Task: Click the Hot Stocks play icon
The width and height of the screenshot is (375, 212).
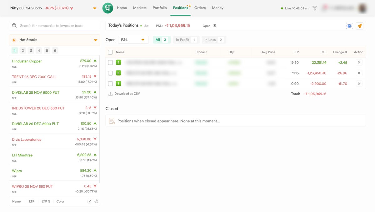Action: [14, 40]
